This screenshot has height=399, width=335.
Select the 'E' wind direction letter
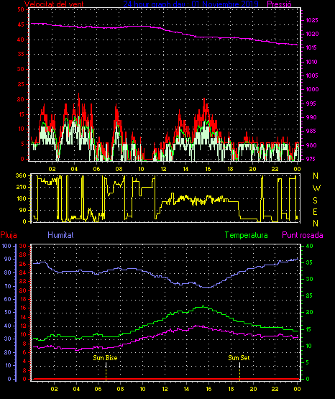click(315, 212)
